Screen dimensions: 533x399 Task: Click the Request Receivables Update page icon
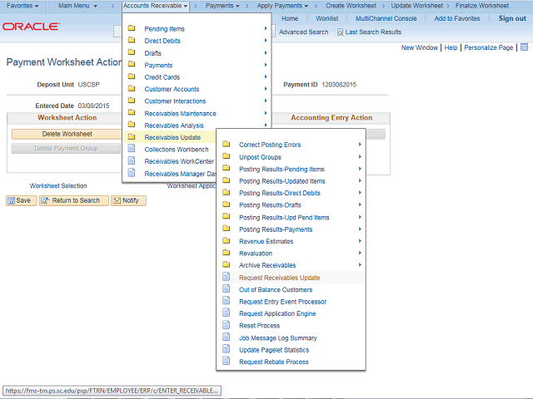(226, 278)
